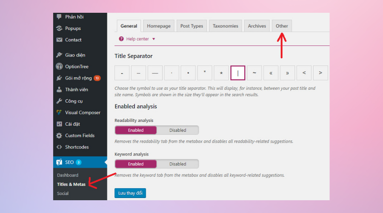The height and width of the screenshot is (213, 383).
Task: Set Readability analysis to Enabled
Action: coord(136,130)
